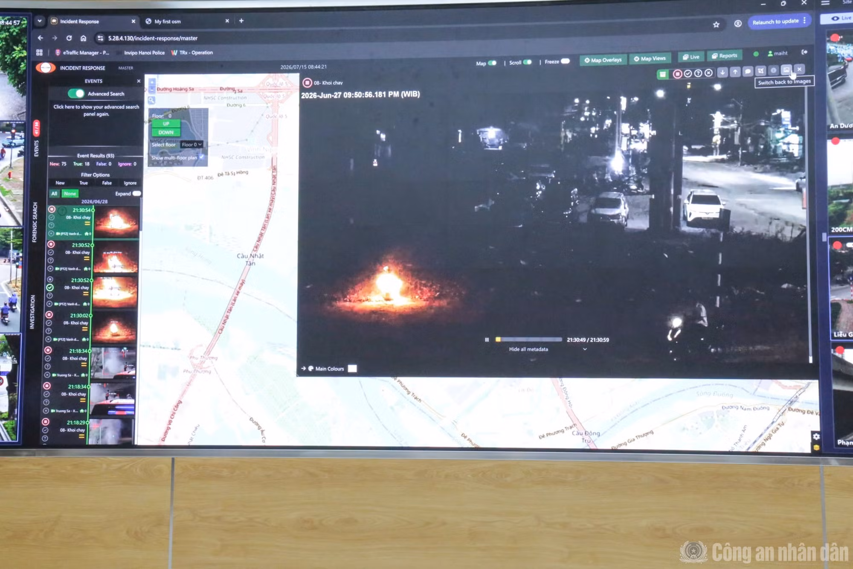
Task: Mark the open event as true (checkmark)
Action: [688, 73]
